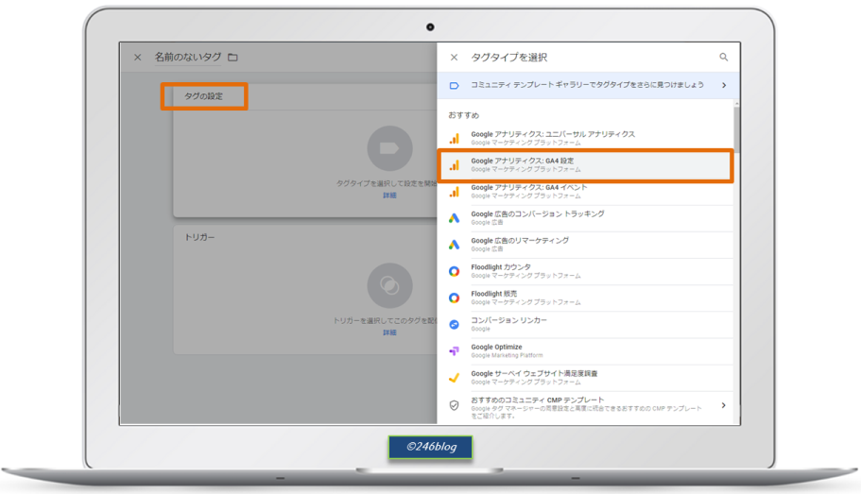Click the Conversion Linker icon
Screen dimensions: 861x494
[x=454, y=324]
